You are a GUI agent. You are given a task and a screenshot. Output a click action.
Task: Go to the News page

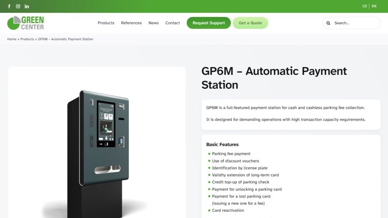153,23
